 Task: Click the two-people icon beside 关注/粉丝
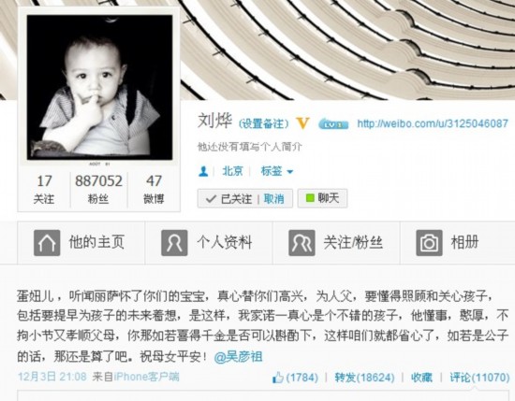click(302, 243)
